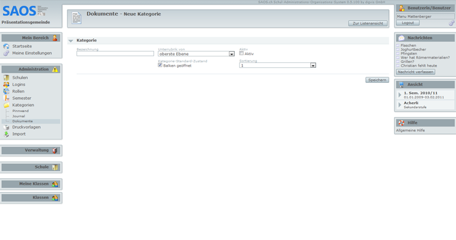
Task: Click the Schulen building icon
Action: (6, 77)
